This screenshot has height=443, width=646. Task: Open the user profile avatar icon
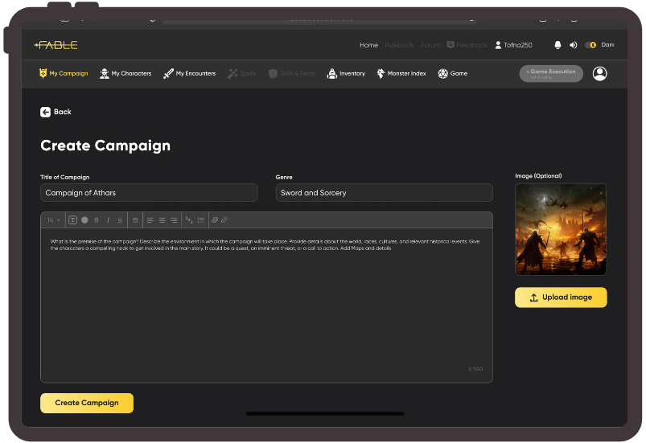click(599, 74)
